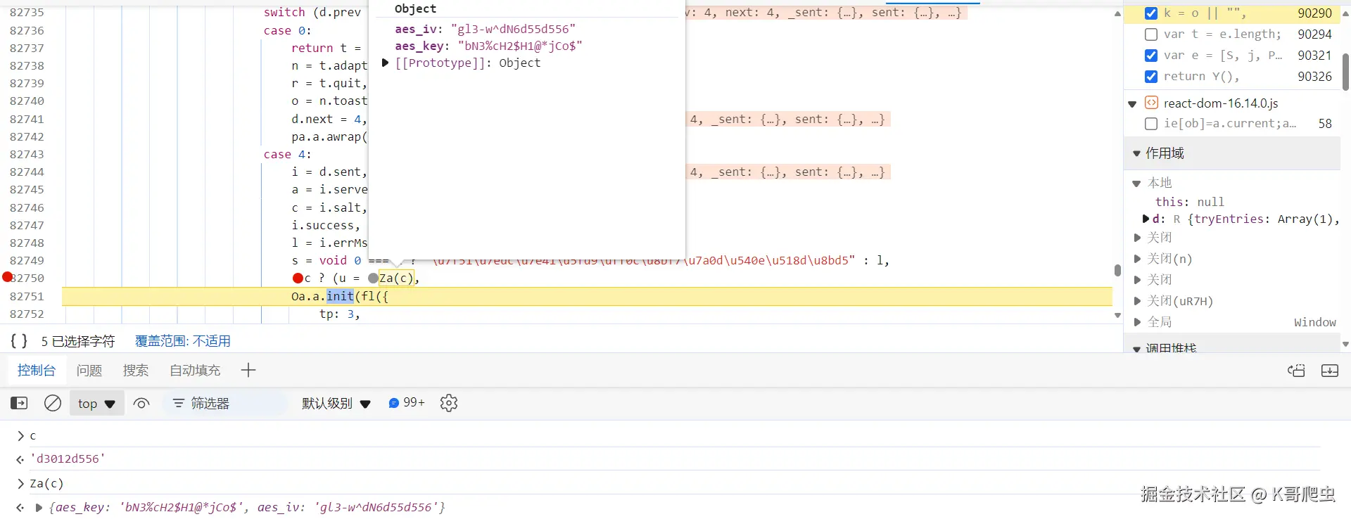Expand the d: R {tryEntries} variable
Image resolution: width=1351 pixels, height=519 pixels.
1146,219
